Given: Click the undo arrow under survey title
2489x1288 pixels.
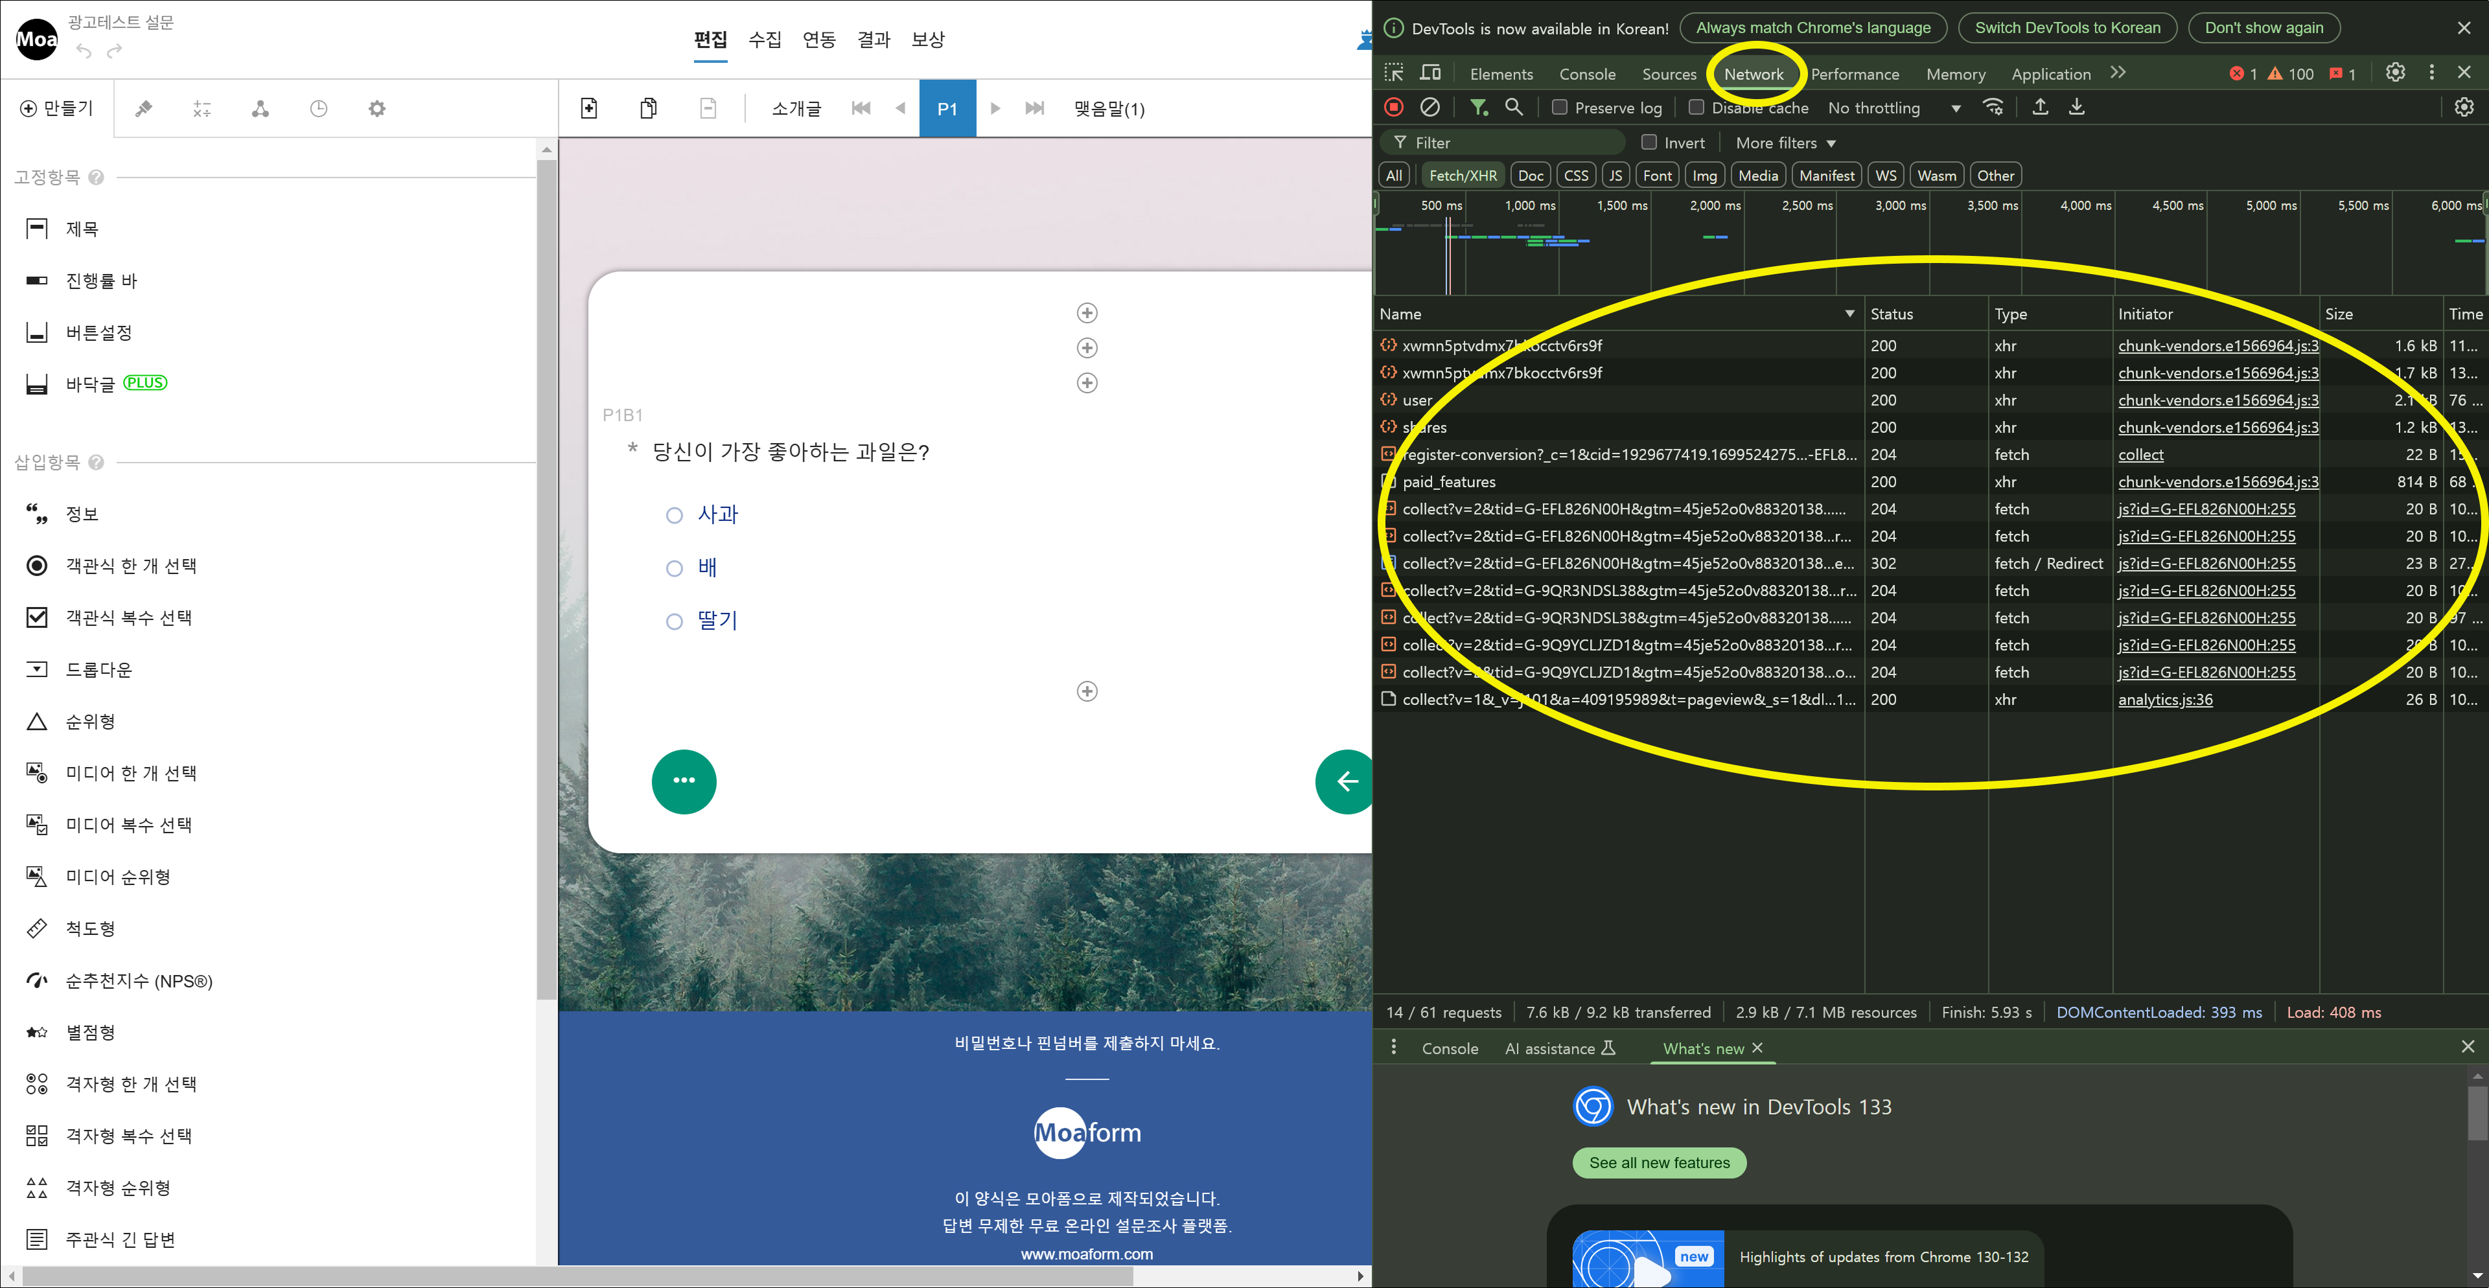Looking at the screenshot, I should (83, 51).
